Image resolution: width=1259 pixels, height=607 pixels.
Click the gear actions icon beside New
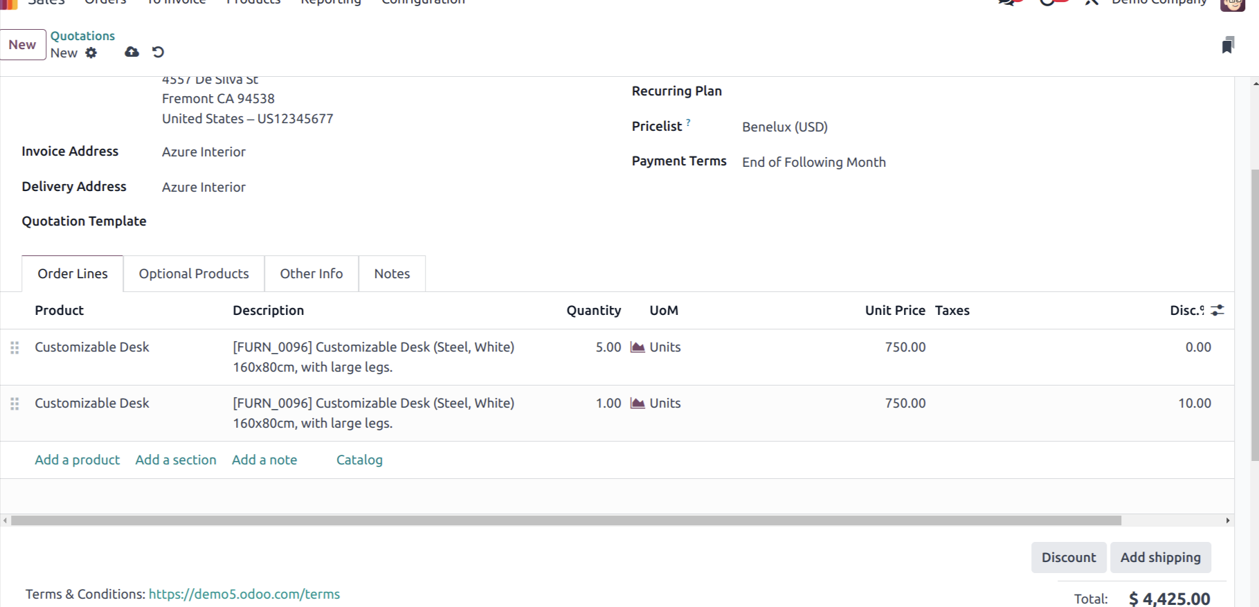tap(91, 53)
